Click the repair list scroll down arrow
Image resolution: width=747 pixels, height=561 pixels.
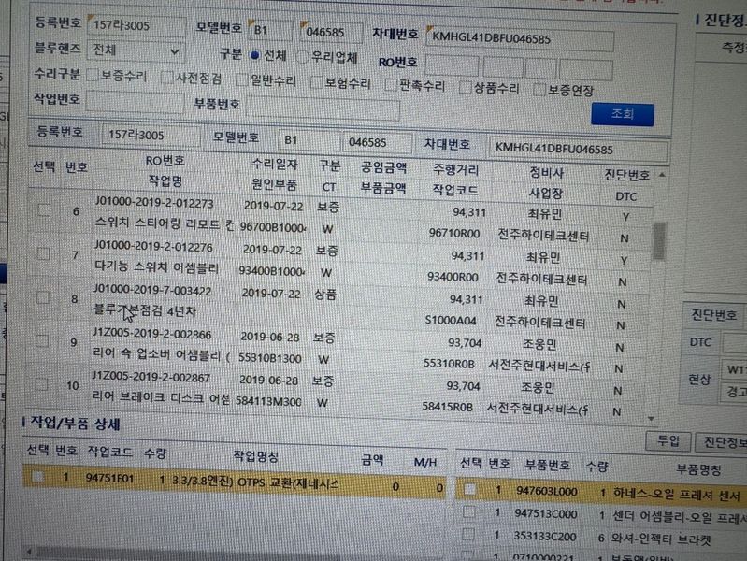click(652, 419)
